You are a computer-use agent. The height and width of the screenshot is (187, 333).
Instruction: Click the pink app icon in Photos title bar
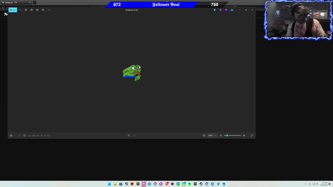coord(220,10)
